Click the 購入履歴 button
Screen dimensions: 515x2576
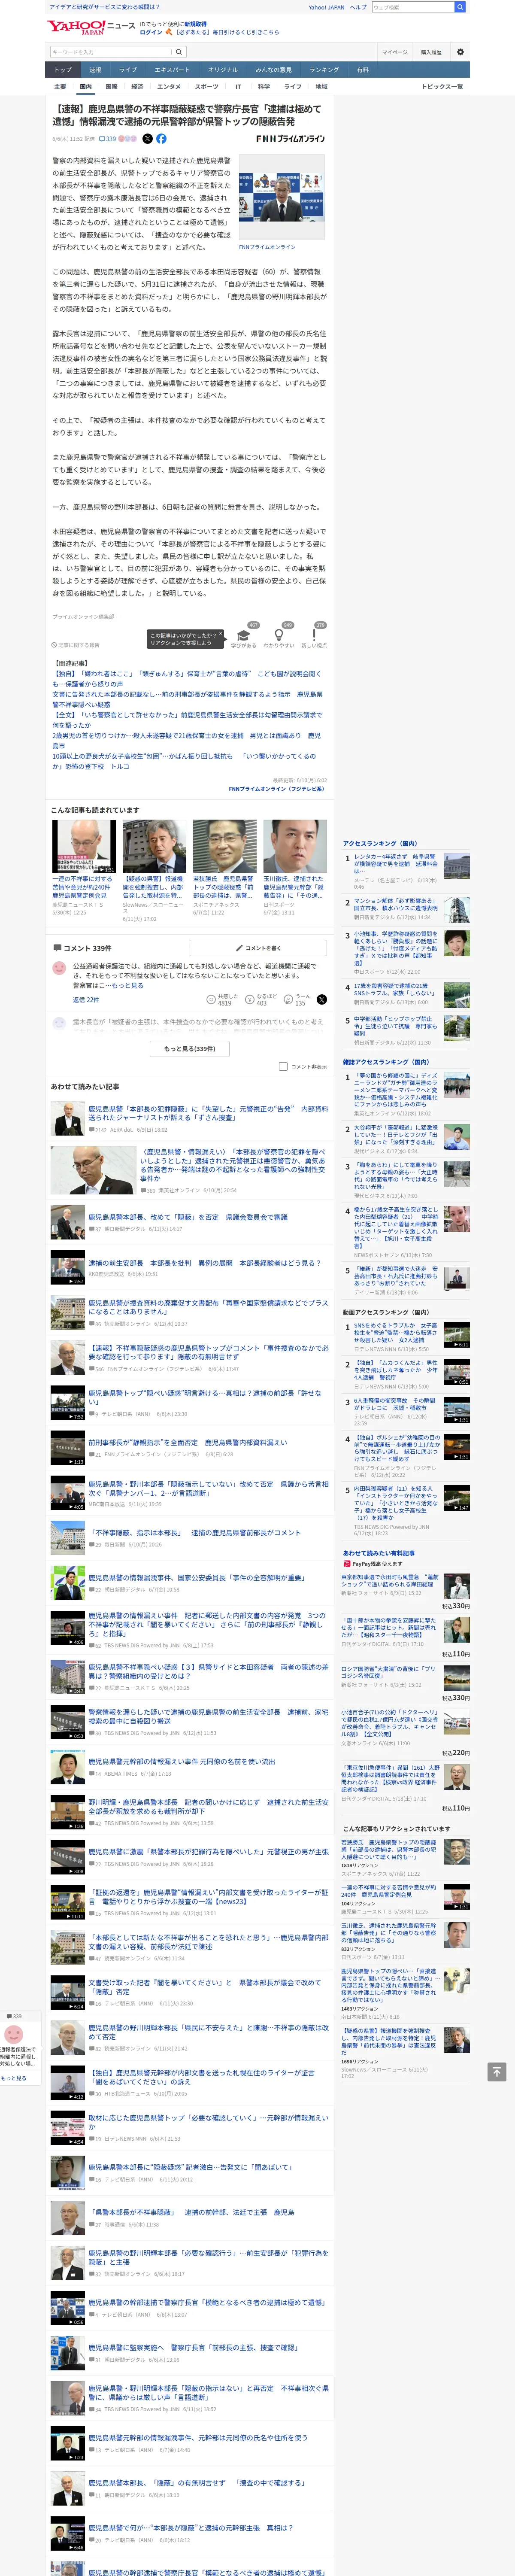pyautogui.click(x=431, y=52)
